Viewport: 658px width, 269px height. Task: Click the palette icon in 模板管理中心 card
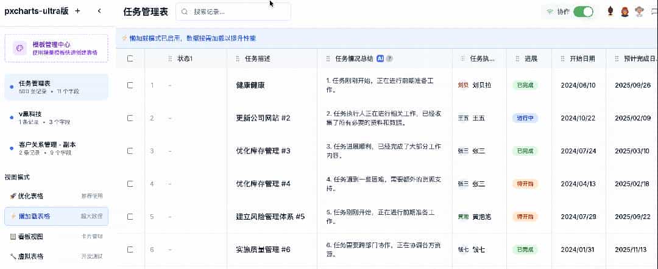click(x=19, y=49)
